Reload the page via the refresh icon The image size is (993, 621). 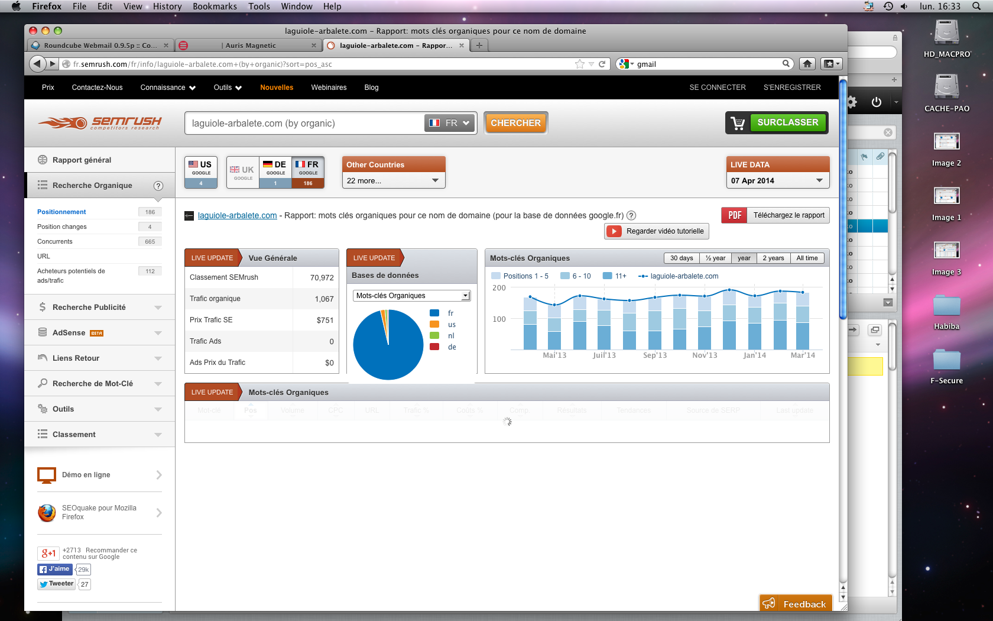(x=602, y=64)
